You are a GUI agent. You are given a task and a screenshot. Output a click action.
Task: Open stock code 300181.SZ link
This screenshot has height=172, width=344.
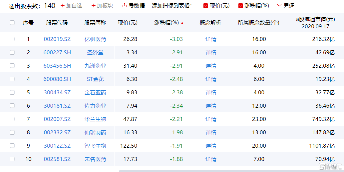click(x=57, y=106)
